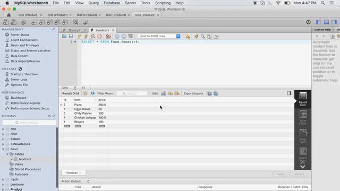Image resolution: width=340 pixels, height=191 pixels.
Task: Open the Field Types panel icon
Action: point(303,136)
